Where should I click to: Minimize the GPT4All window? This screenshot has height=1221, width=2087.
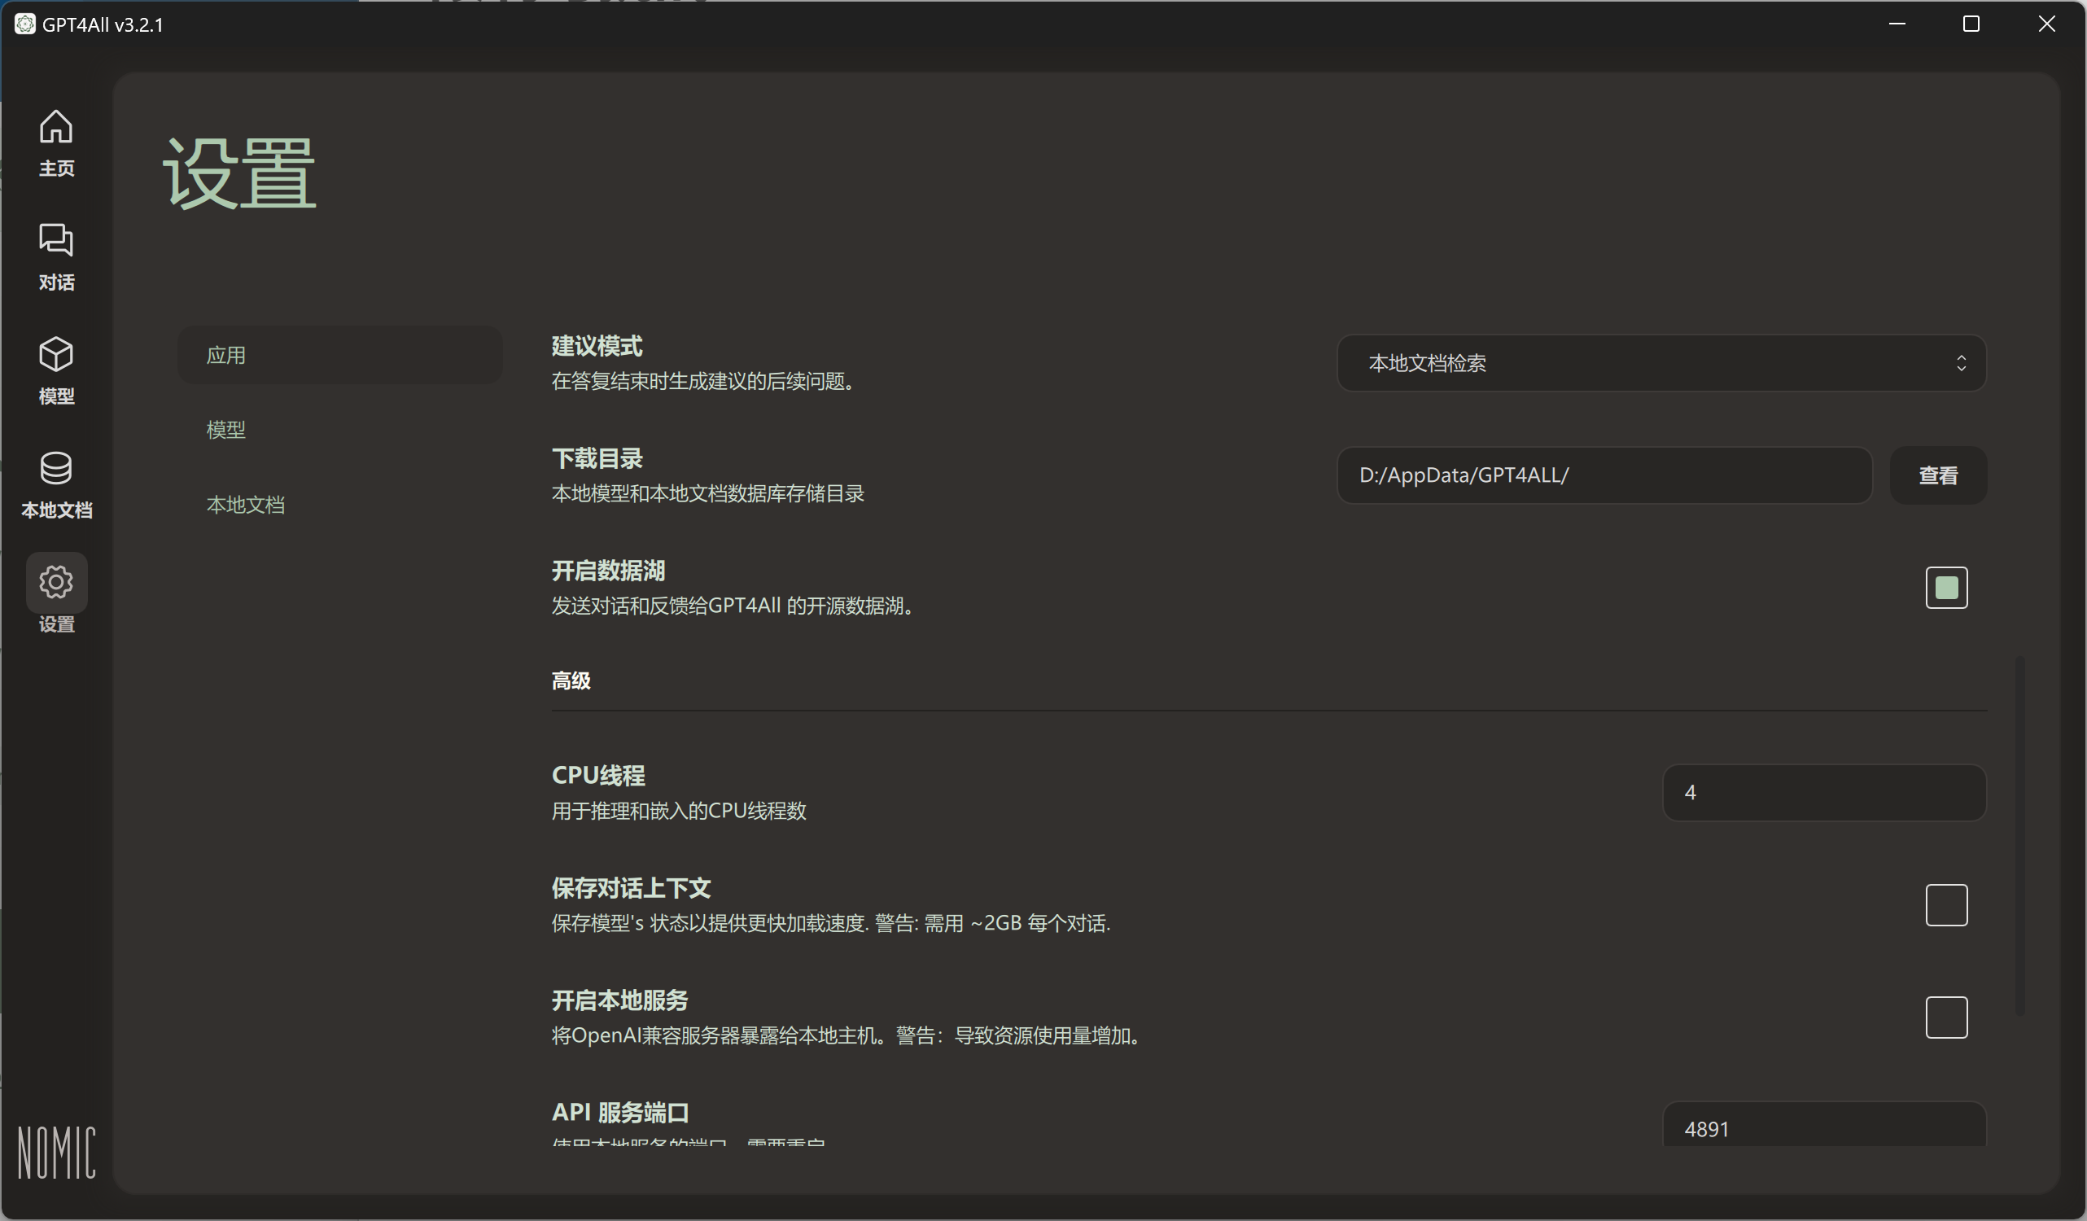[x=1897, y=24]
